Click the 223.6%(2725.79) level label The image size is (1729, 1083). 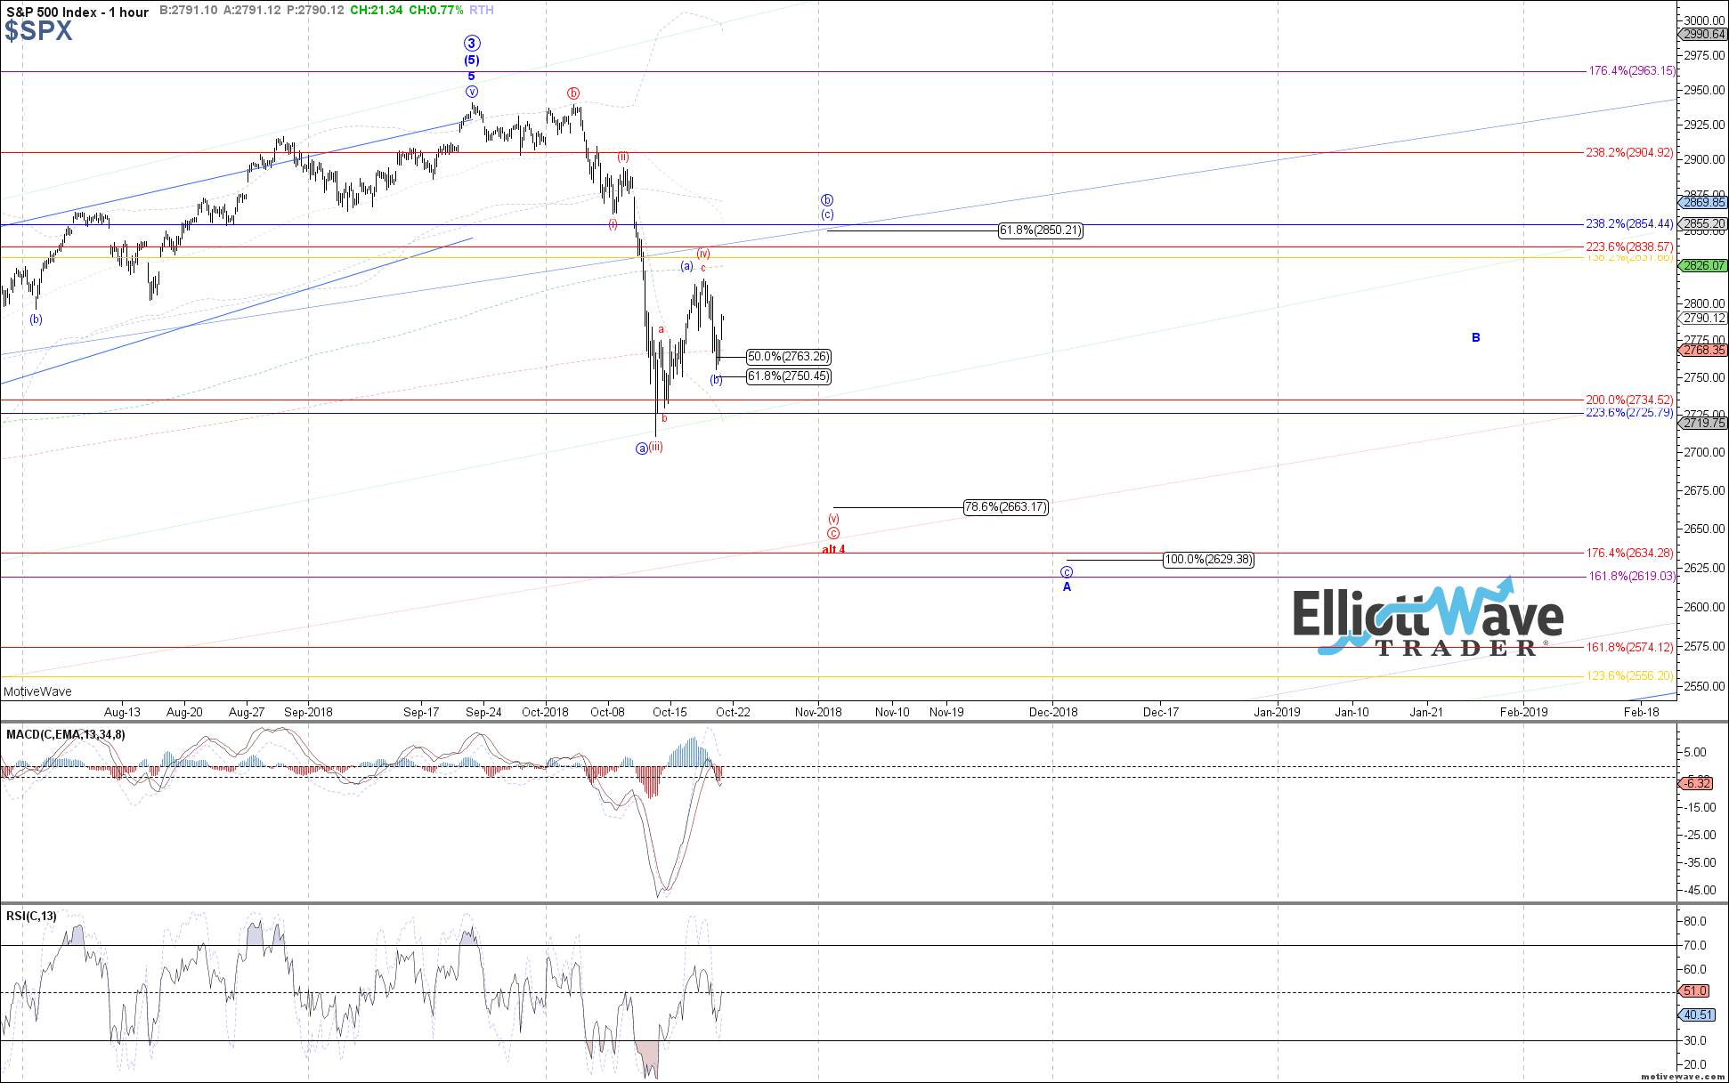[1630, 413]
